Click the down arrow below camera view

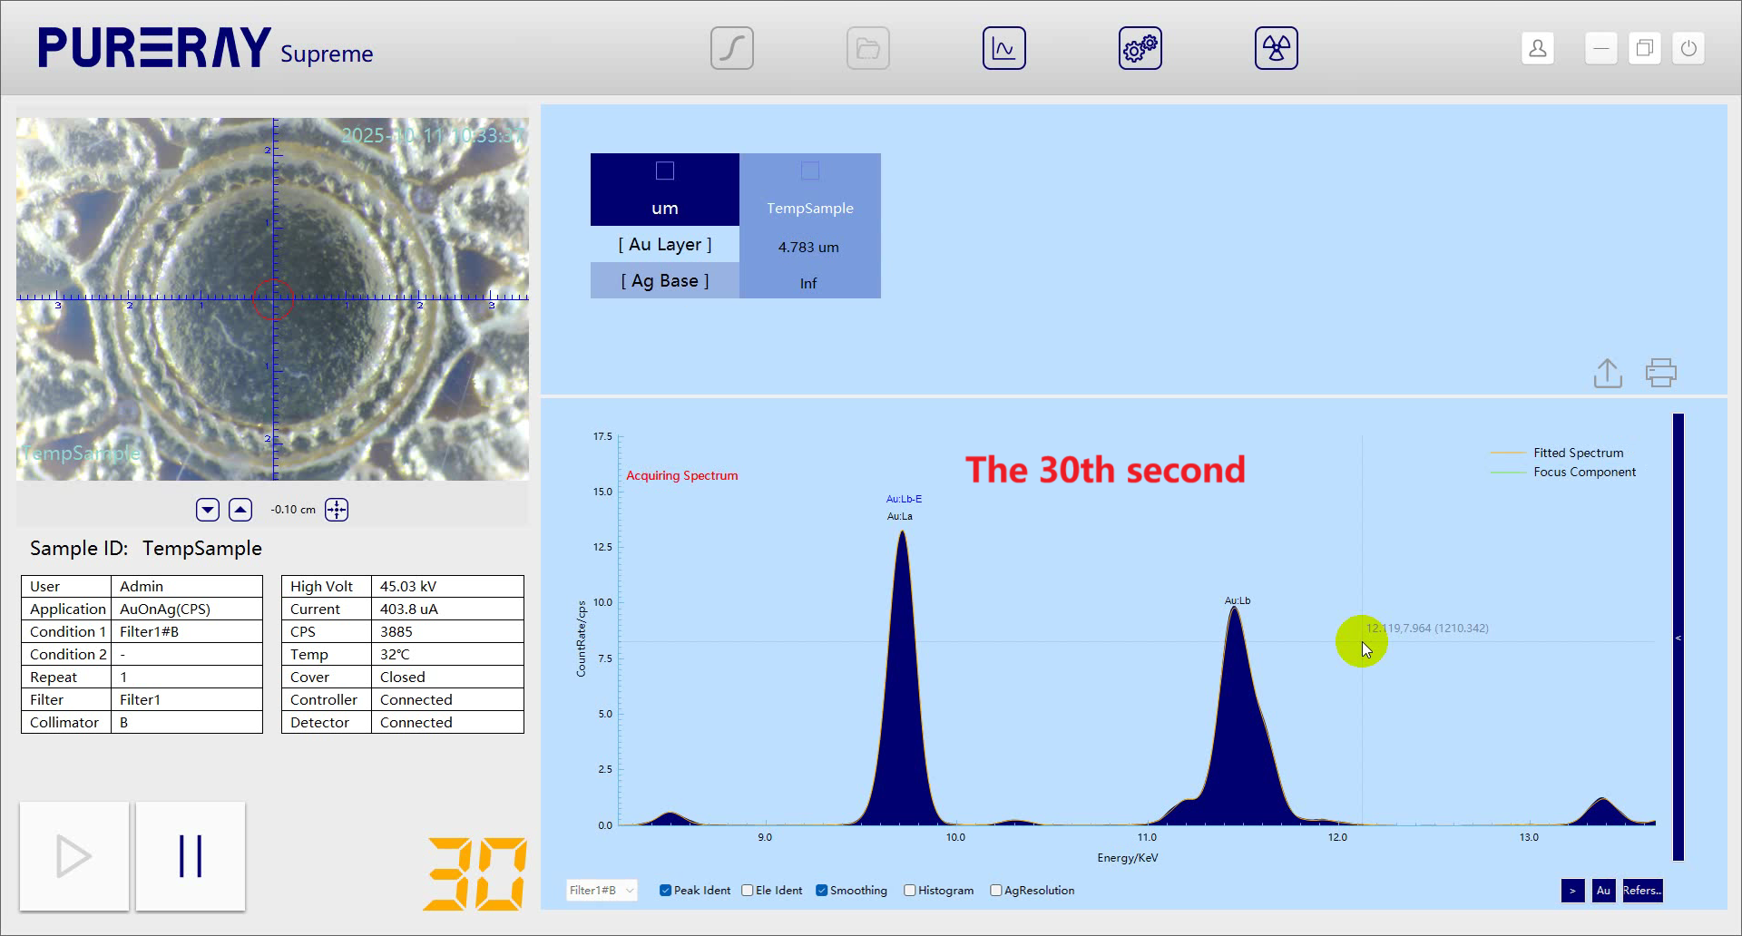pyautogui.click(x=208, y=510)
